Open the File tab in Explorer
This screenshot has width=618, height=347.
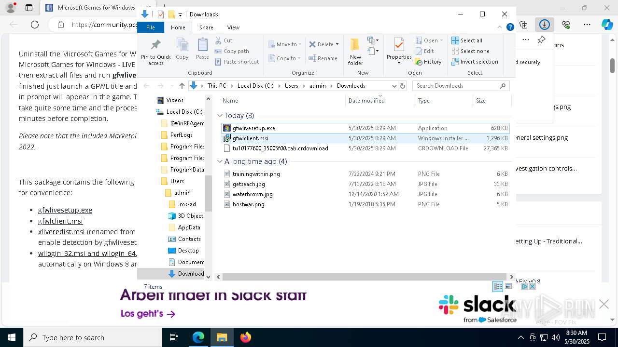click(x=151, y=27)
